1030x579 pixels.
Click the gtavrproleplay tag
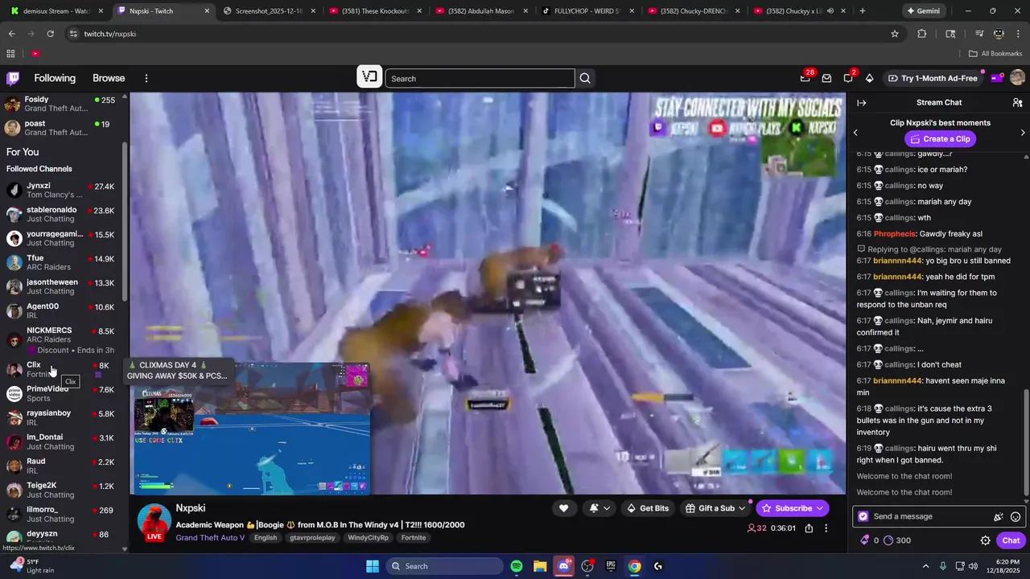pos(313,538)
